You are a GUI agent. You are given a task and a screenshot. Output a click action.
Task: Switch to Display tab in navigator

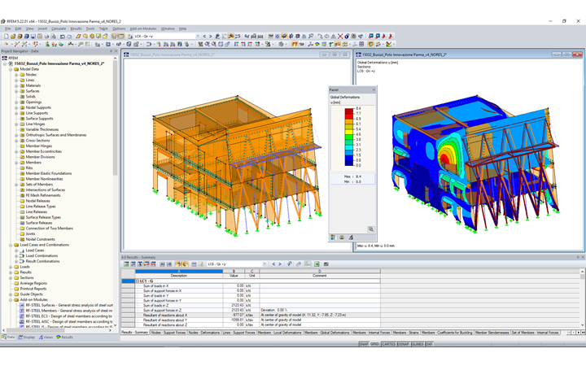[x=27, y=338]
